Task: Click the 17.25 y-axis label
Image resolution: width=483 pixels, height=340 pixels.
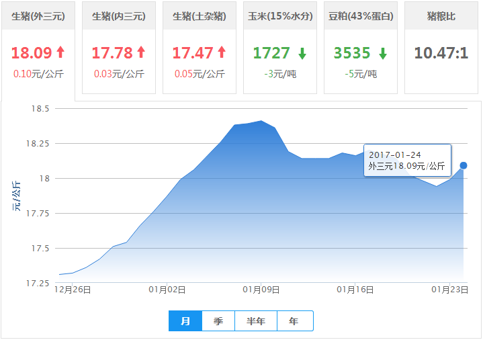Action: point(38,283)
